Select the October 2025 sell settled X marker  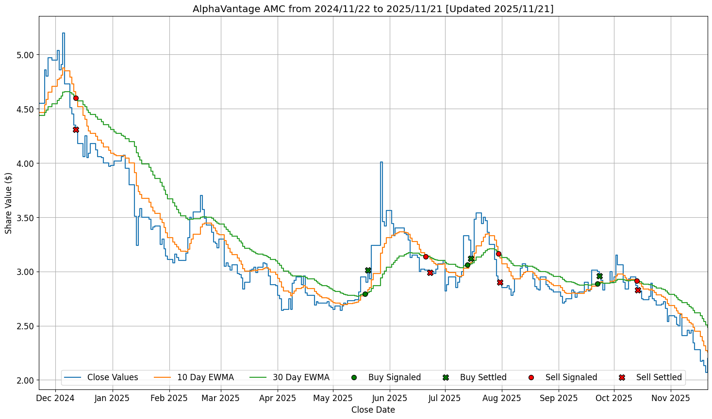(x=638, y=290)
